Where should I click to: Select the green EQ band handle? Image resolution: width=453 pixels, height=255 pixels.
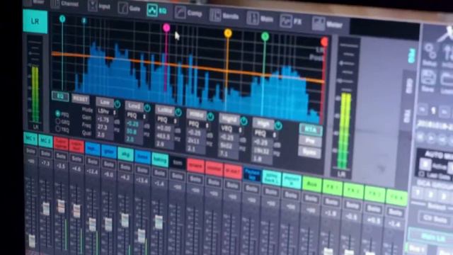(x=265, y=36)
